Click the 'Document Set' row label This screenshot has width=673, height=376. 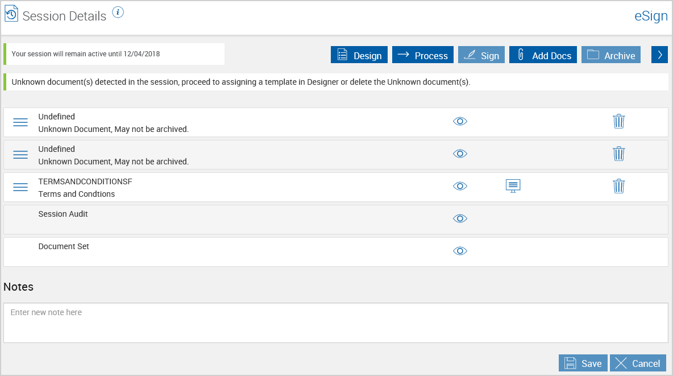point(64,246)
